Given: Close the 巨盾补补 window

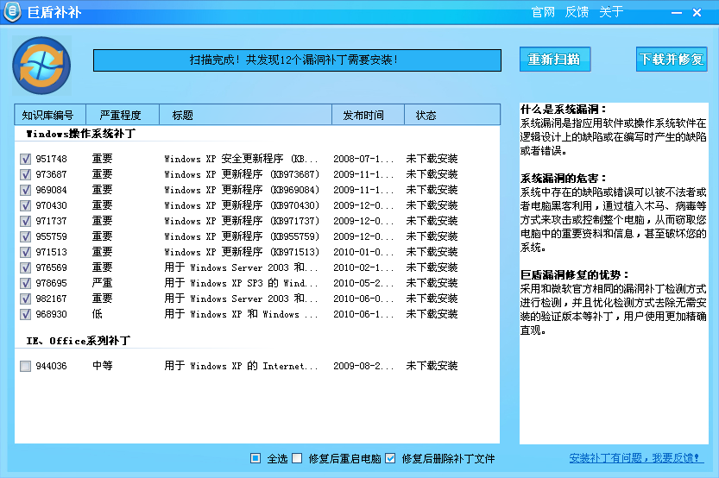Looking at the screenshot, I should click(697, 13).
